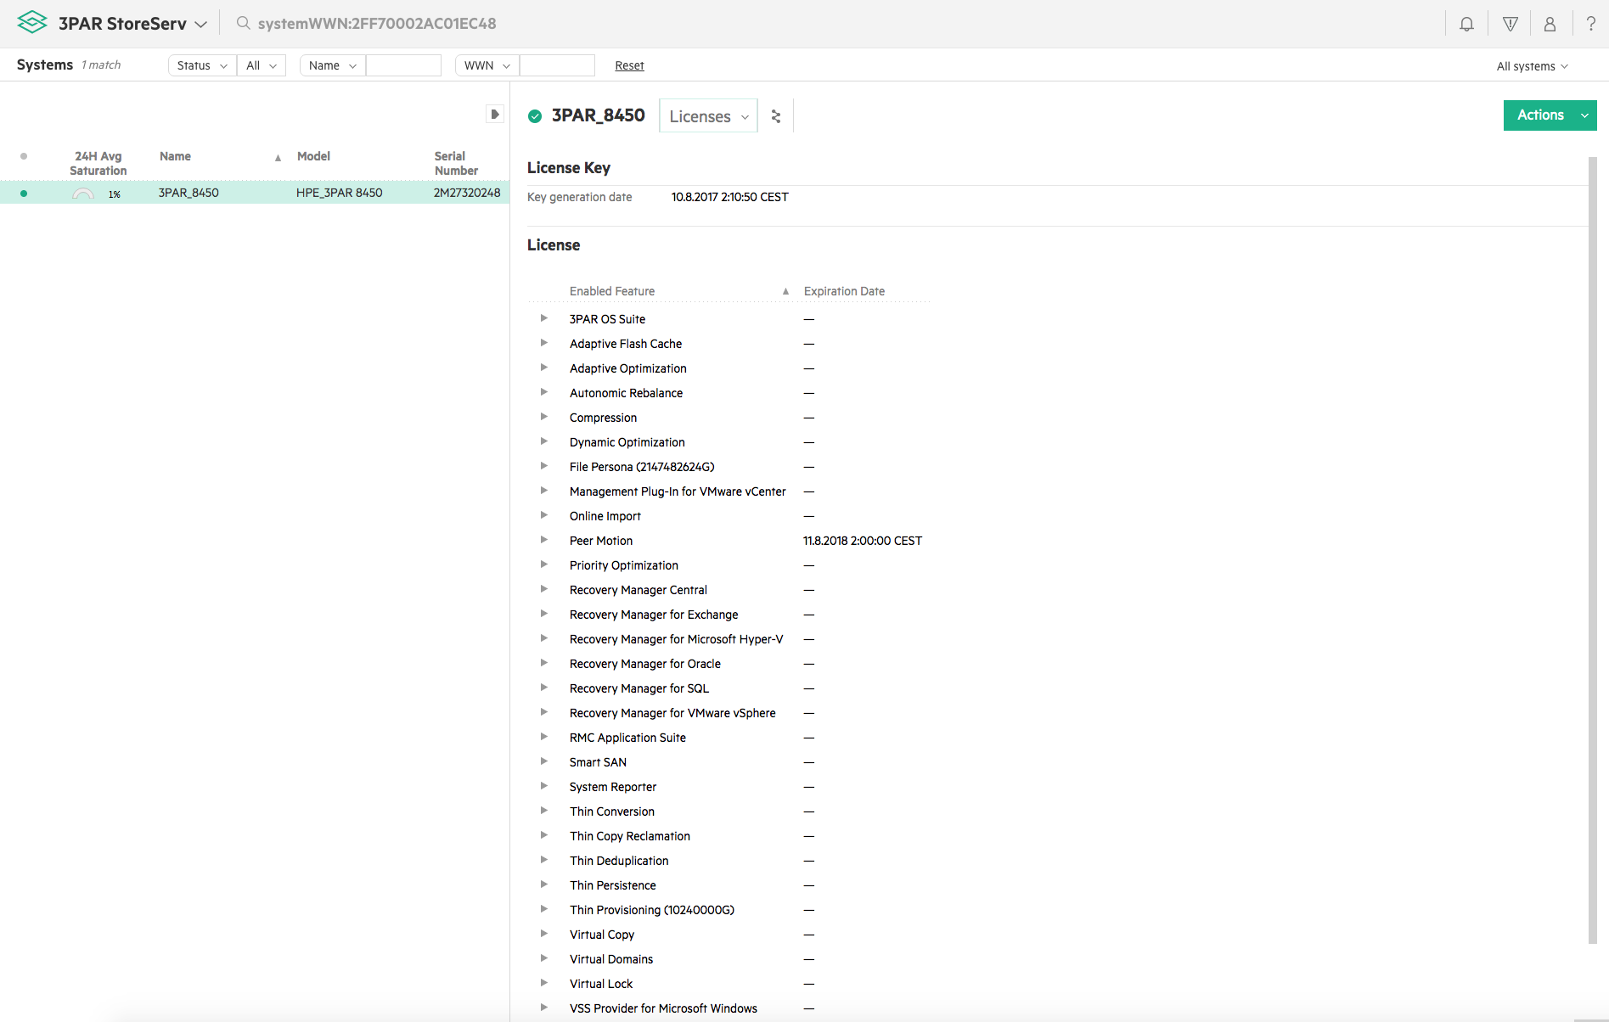Viewport: 1609px width, 1022px height.
Task: Open the WWN filter dropdown
Action: (x=487, y=65)
